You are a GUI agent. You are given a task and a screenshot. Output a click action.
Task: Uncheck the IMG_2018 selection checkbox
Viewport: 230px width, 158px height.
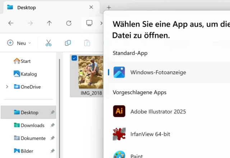[74, 58]
